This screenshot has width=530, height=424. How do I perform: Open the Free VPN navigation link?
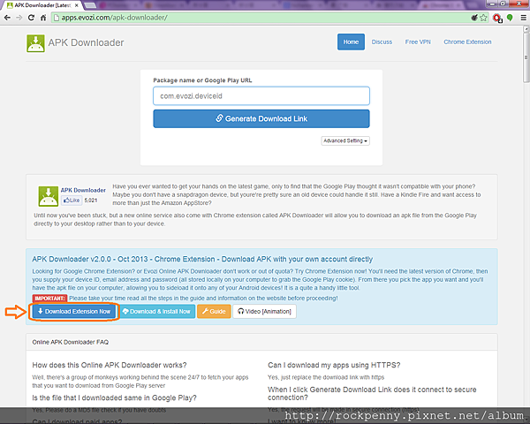[418, 42]
